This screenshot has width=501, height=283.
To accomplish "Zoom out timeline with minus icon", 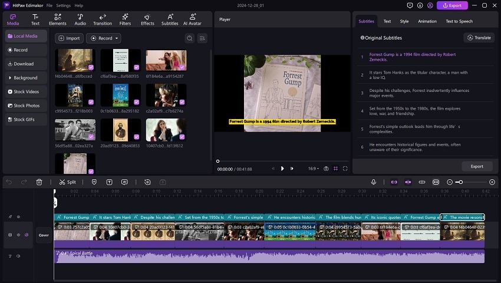I will tap(450, 182).
